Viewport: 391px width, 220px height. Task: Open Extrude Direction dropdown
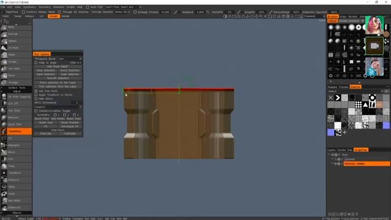pos(122,12)
